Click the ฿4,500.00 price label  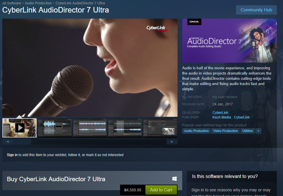[x=133, y=190]
